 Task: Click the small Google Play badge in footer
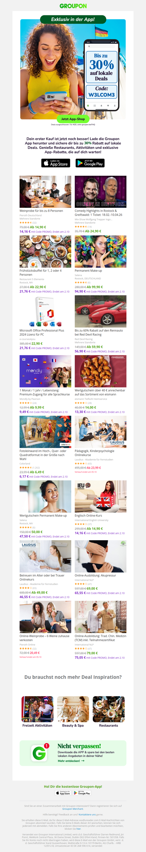(82, 793)
